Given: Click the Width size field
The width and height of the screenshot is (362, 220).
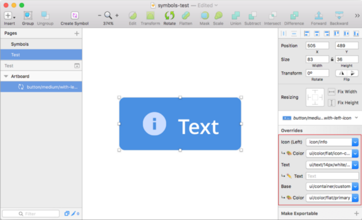Looking at the screenshot, I should tap(317, 59).
